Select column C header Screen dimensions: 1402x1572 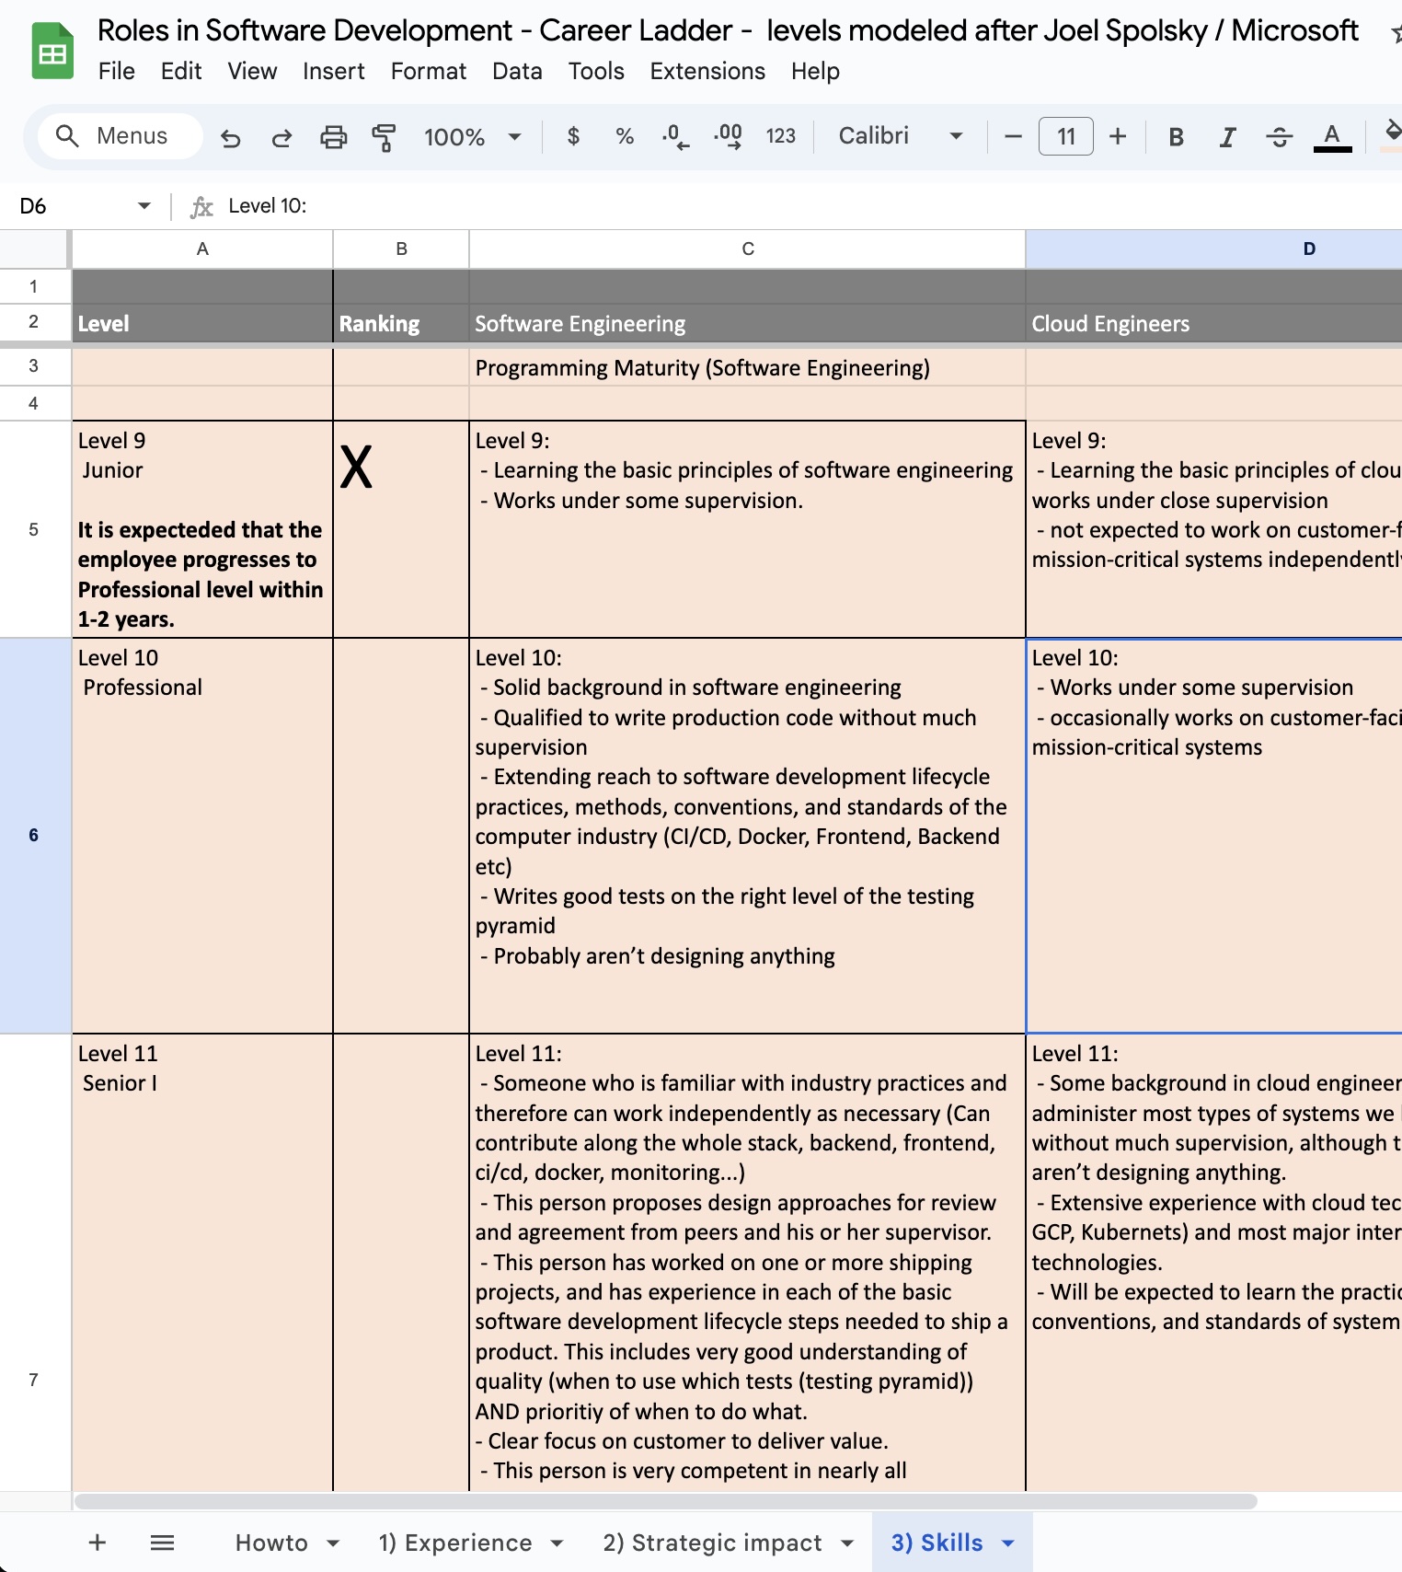click(748, 249)
